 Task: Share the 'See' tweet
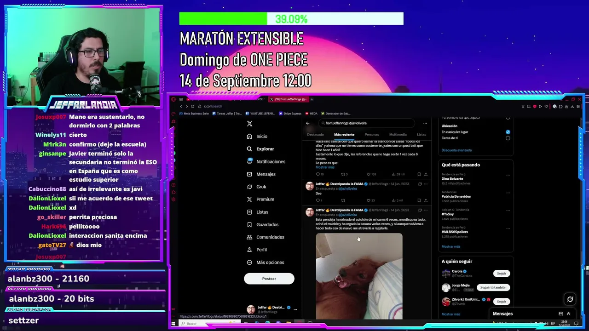point(426,200)
